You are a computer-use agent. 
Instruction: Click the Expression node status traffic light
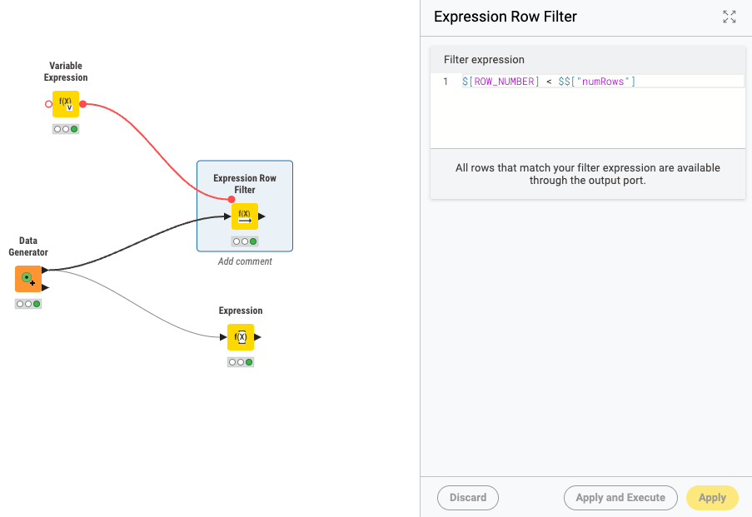241,362
